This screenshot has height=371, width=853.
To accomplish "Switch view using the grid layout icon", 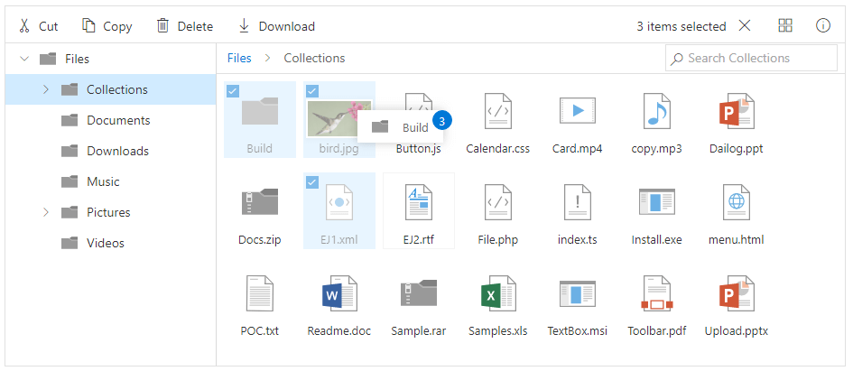I will tap(785, 26).
